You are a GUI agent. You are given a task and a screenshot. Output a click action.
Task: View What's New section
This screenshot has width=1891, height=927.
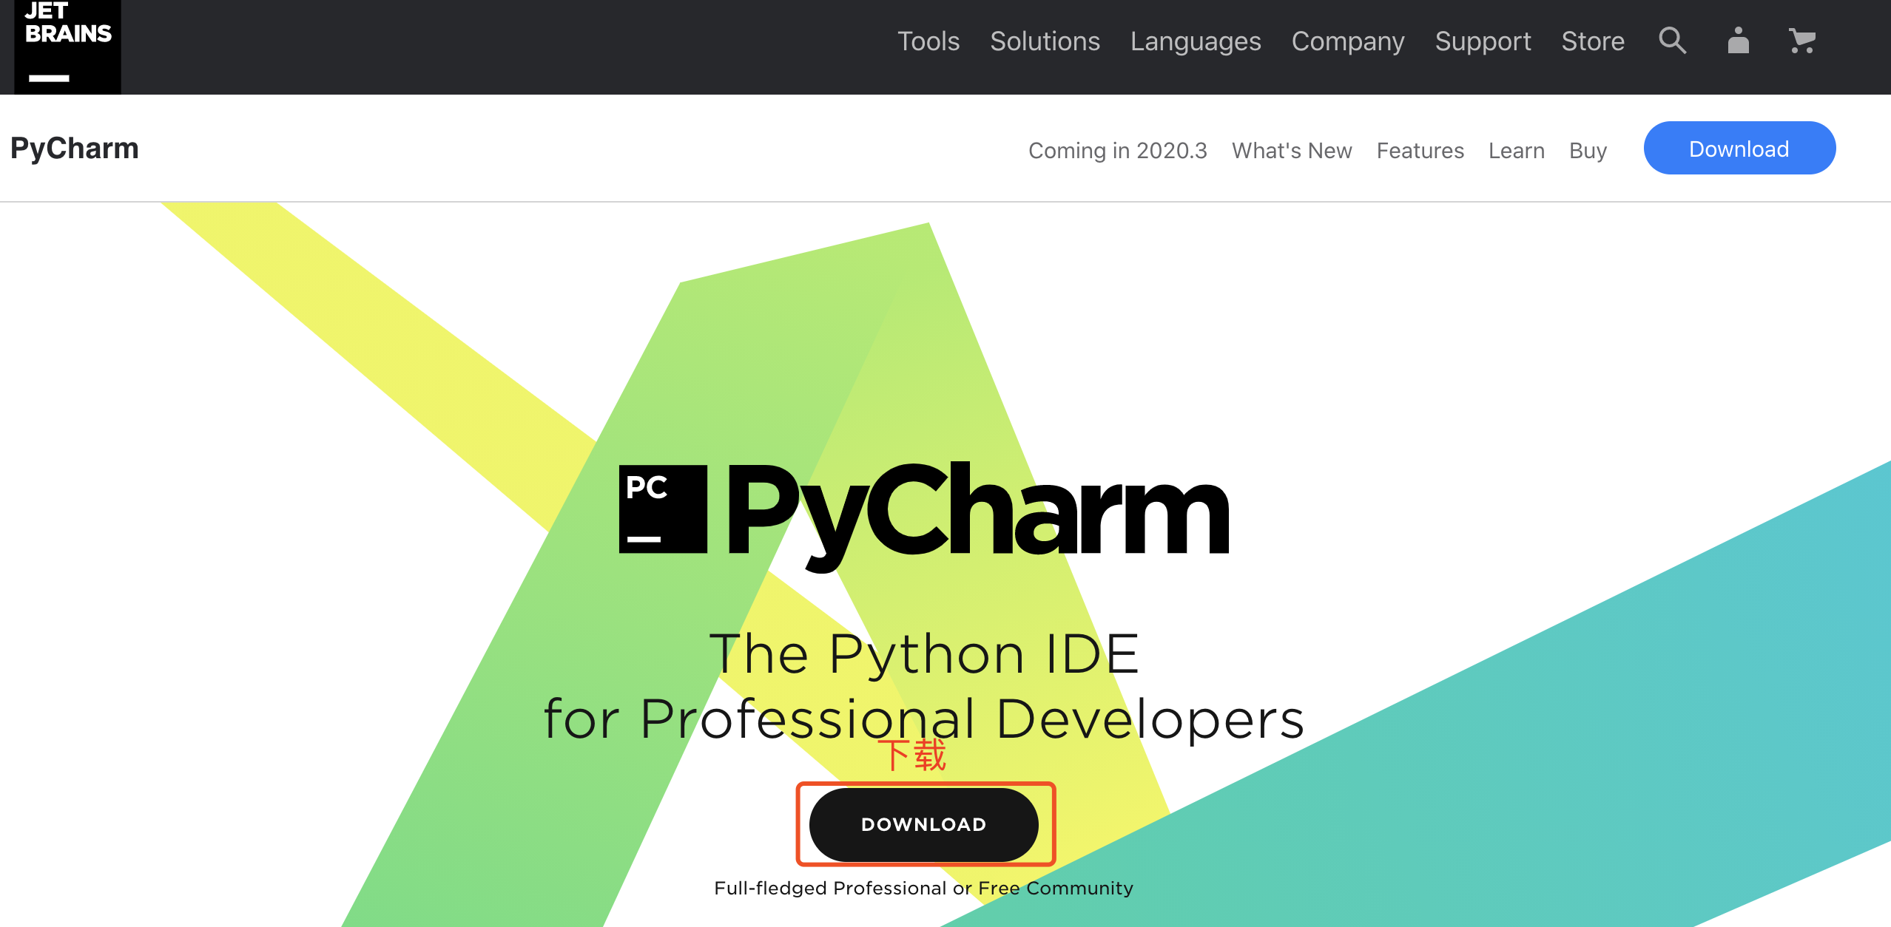click(1291, 151)
